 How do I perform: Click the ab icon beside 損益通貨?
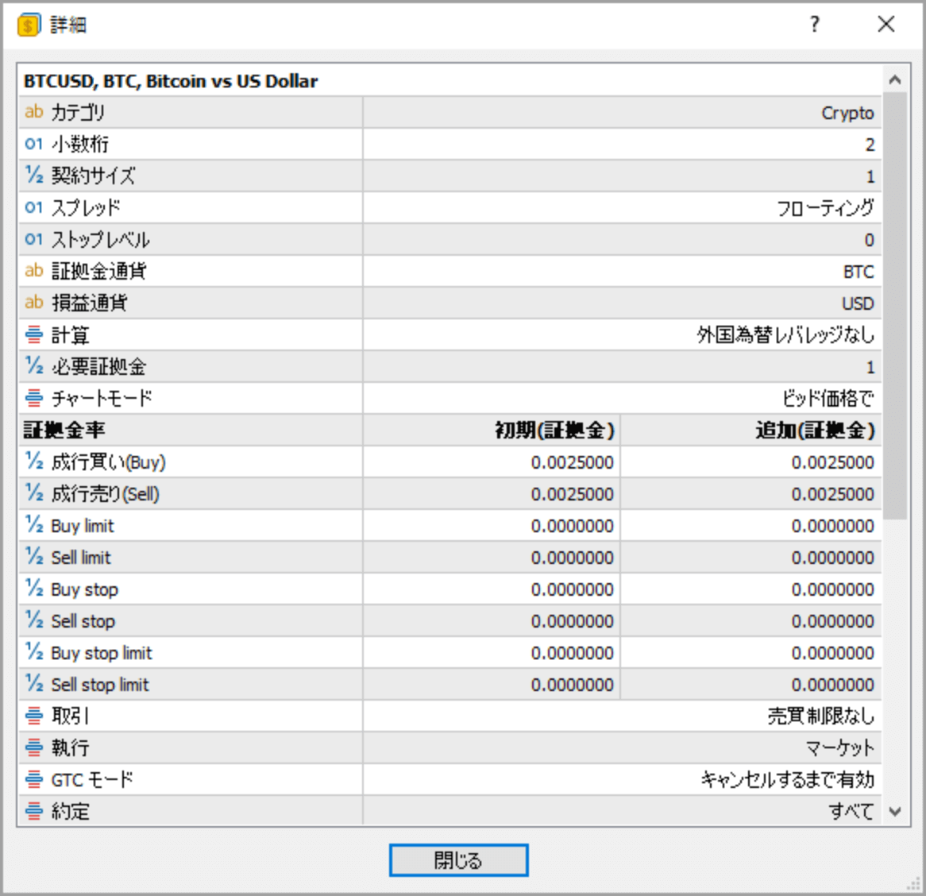pyautogui.click(x=33, y=303)
